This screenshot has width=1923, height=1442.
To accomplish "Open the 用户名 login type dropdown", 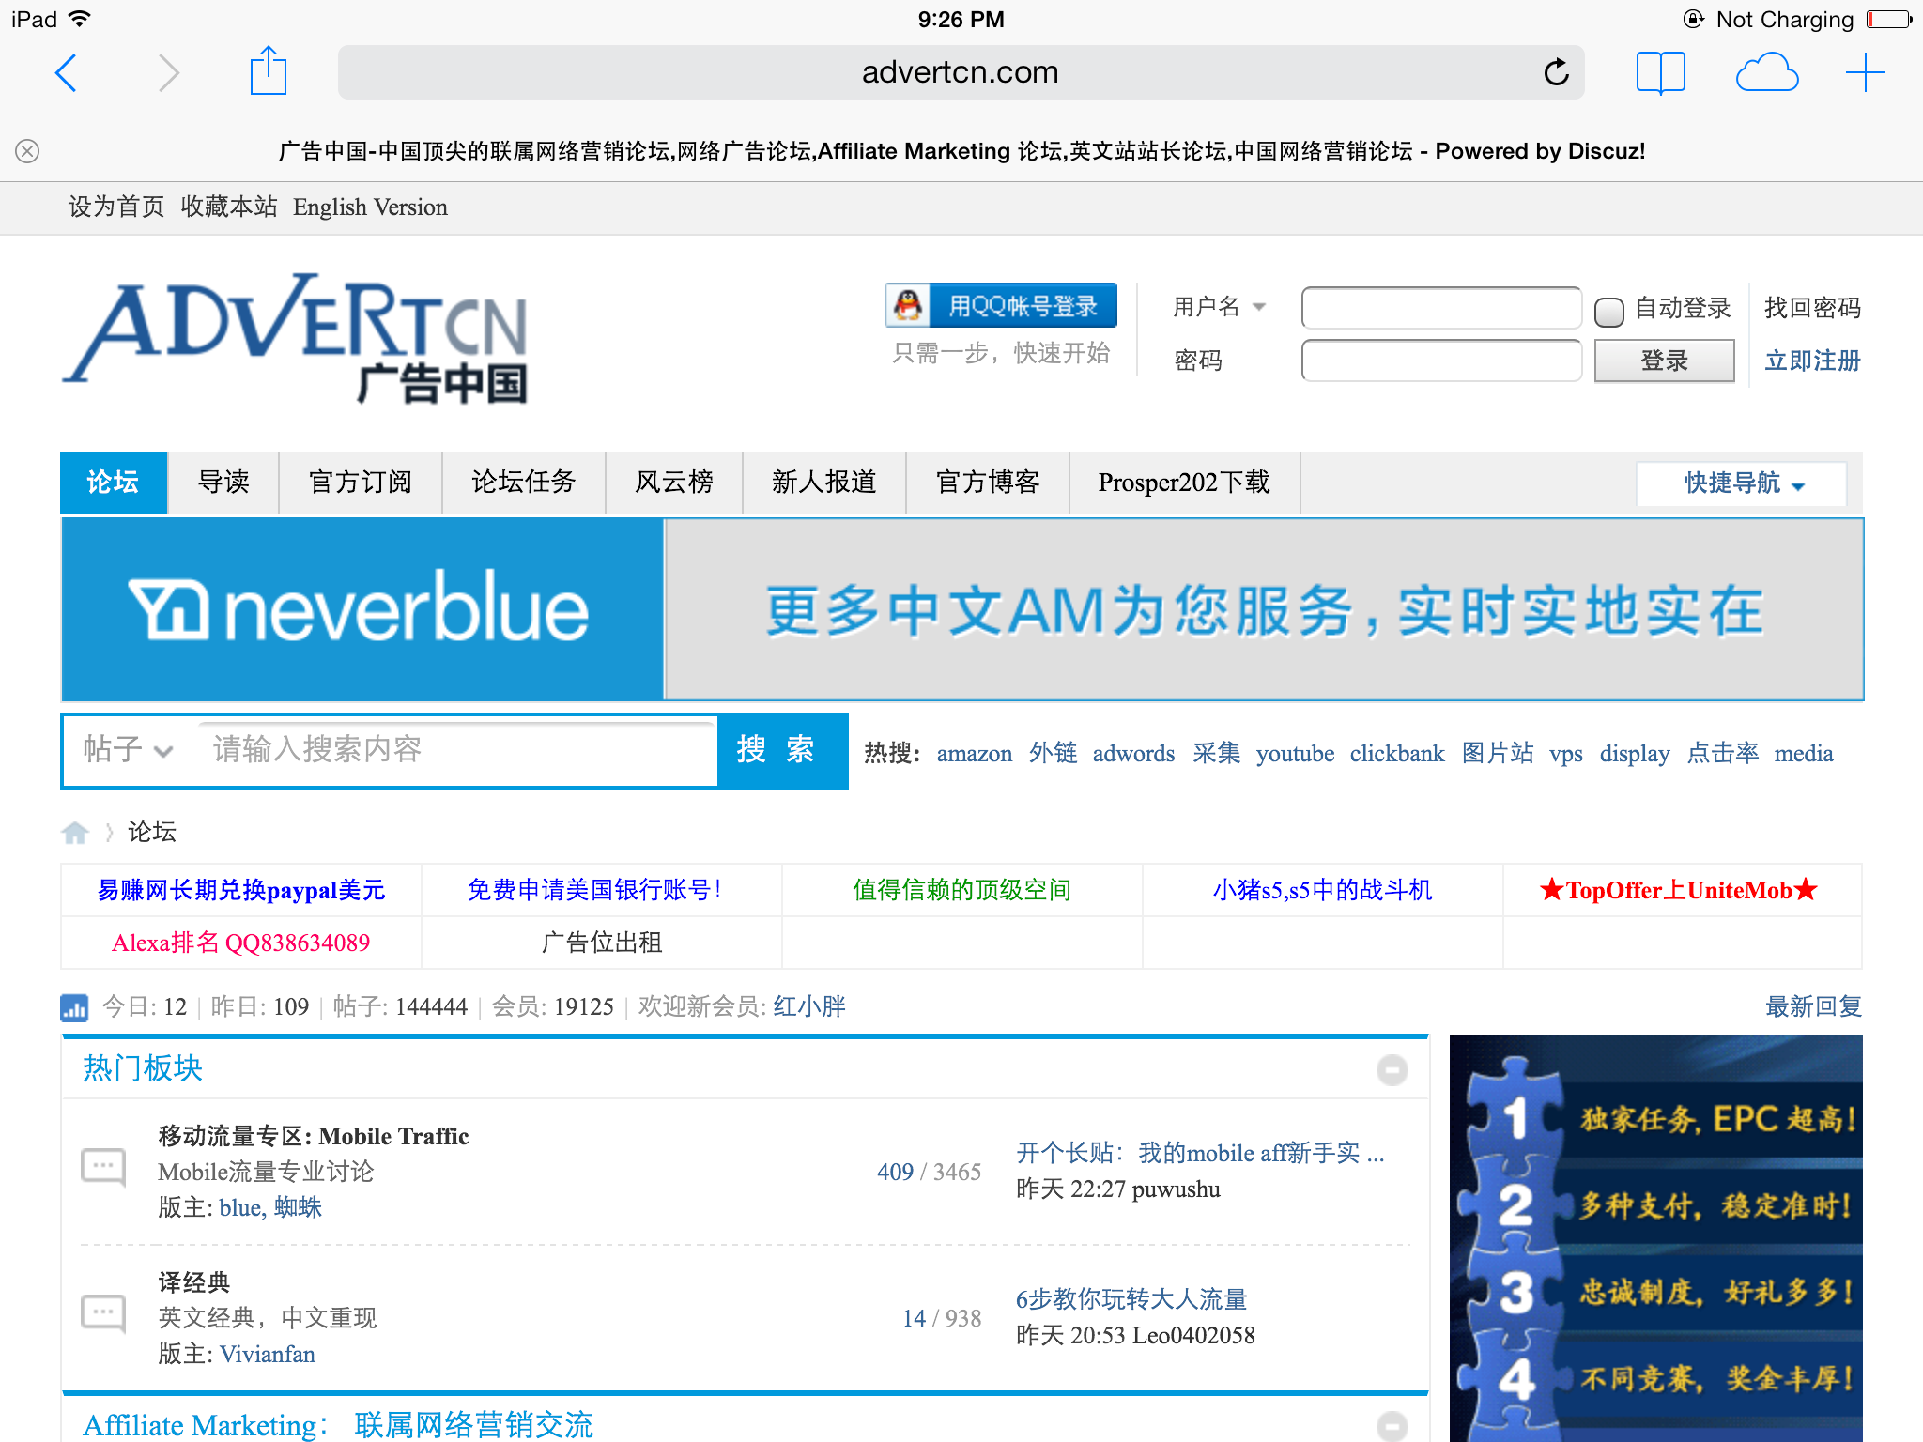I will [1220, 307].
